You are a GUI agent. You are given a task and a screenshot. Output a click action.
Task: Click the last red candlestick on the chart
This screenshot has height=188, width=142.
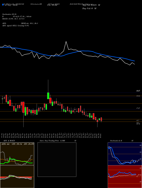click(x=101, y=119)
